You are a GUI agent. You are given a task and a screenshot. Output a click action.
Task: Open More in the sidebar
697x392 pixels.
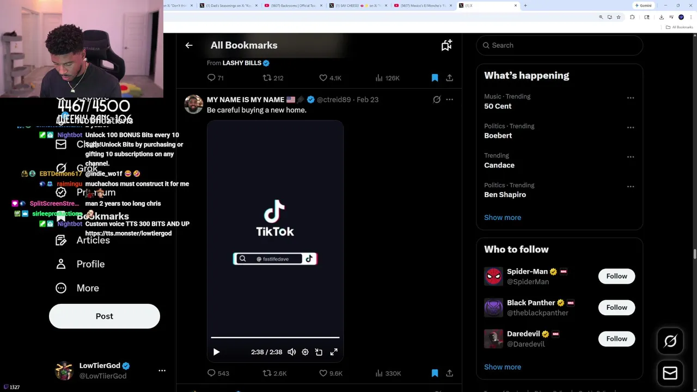tap(77, 288)
